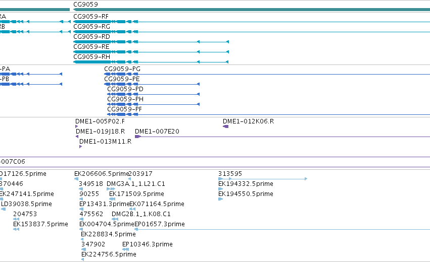The image size is (430, 262).
Task: Select the -007C06 clone label
Action: (x=13, y=162)
